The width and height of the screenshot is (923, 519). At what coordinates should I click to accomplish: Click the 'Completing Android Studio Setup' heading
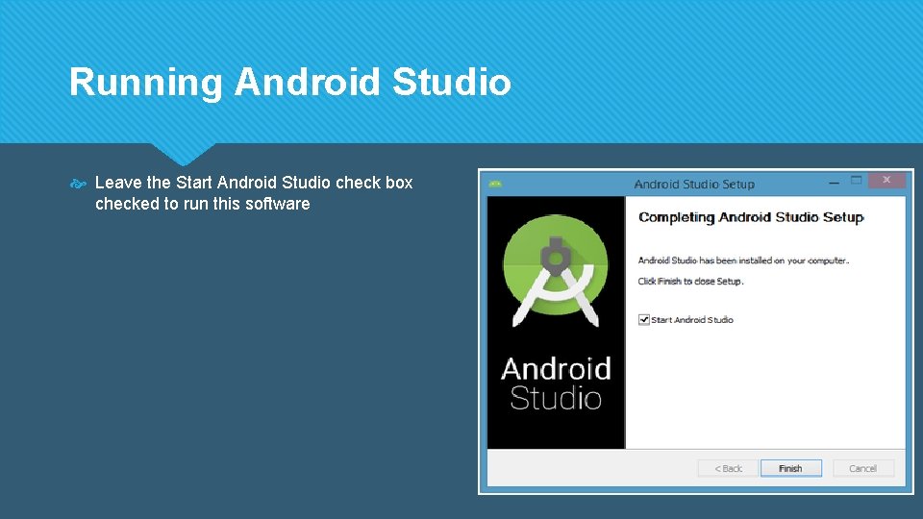tap(751, 218)
